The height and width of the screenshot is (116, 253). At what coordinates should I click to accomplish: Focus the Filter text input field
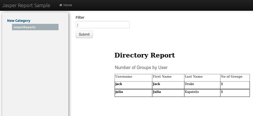coord(103,25)
